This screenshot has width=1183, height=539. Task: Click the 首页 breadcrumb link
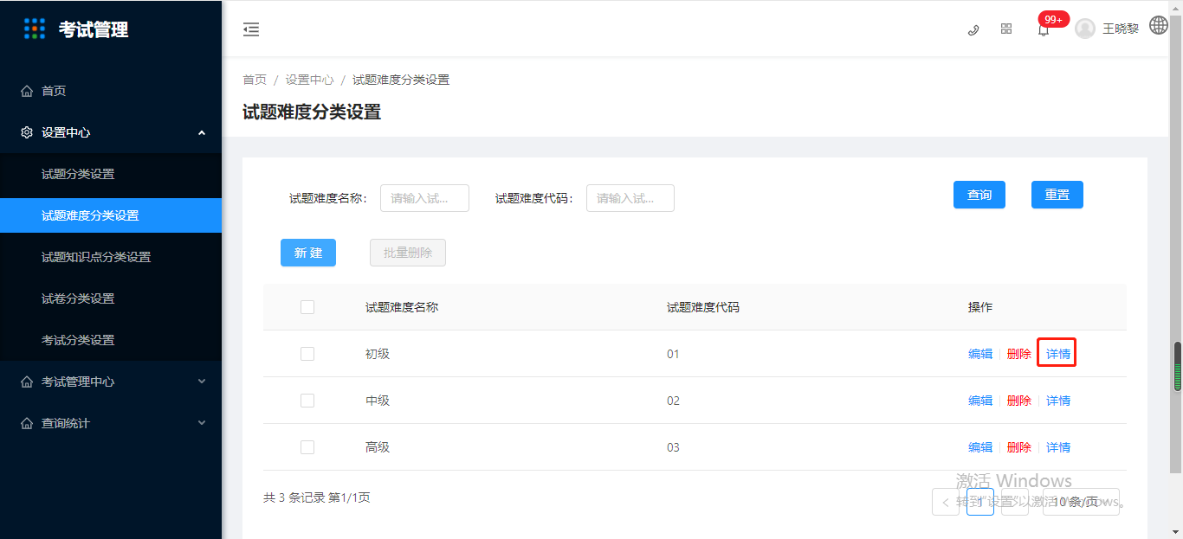(x=255, y=80)
